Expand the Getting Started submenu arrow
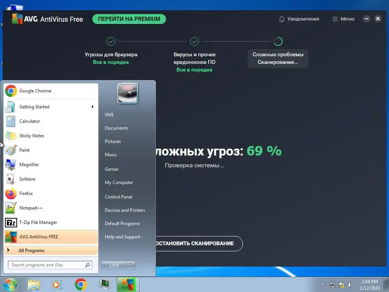This screenshot has height=292, width=389. tap(93, 107)
